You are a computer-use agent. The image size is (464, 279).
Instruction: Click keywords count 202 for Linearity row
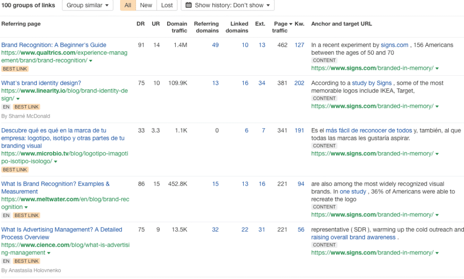coord(299,83)
